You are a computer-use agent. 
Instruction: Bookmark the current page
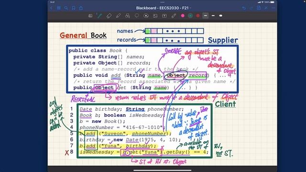tap(74, 8)
